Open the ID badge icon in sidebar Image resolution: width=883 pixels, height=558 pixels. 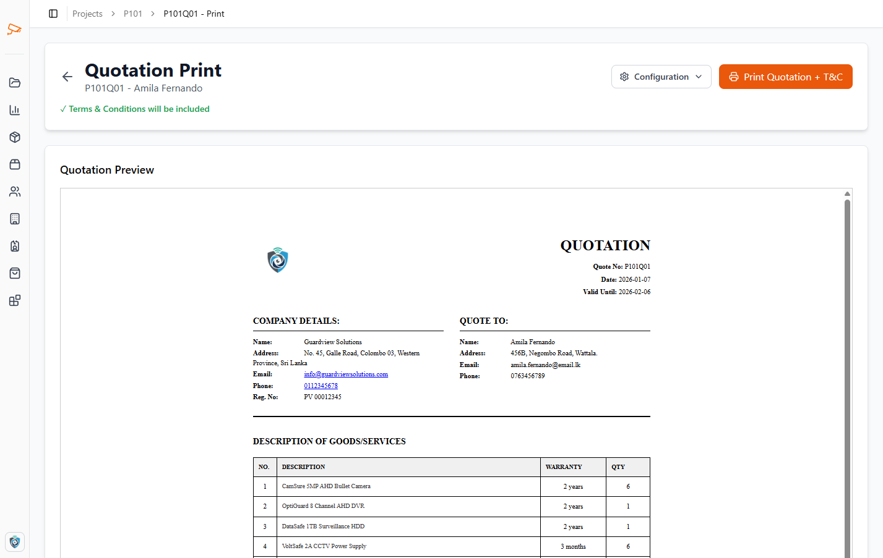coord(15,246)
